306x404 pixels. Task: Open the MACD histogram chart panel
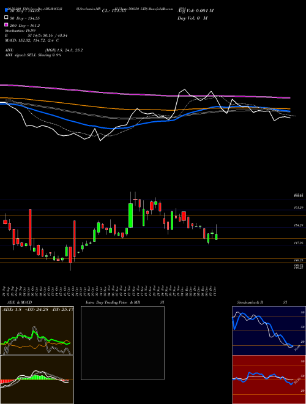pos(37,380)
